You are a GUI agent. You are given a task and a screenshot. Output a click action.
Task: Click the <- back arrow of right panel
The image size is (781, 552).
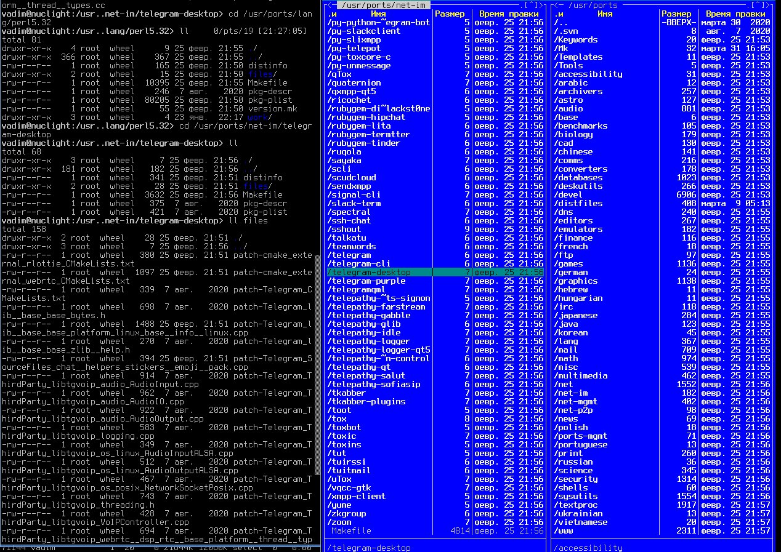[558, 5]
